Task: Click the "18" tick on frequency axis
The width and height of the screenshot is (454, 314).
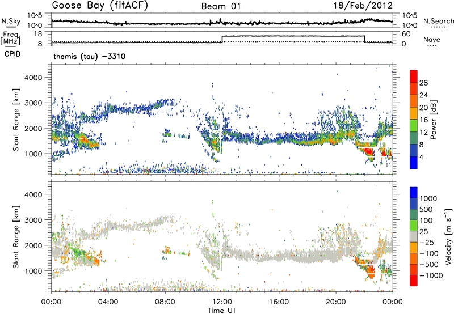Action: click(38, 34)
